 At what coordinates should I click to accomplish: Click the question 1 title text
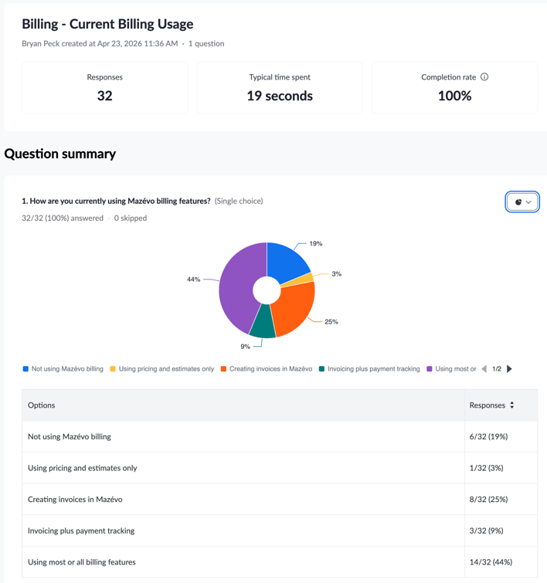point(116,201)
